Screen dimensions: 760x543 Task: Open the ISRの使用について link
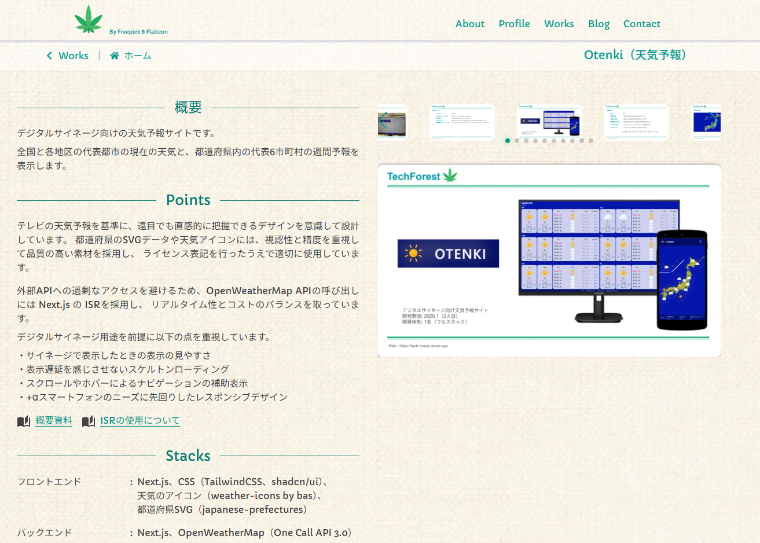[x=140, y=421]
